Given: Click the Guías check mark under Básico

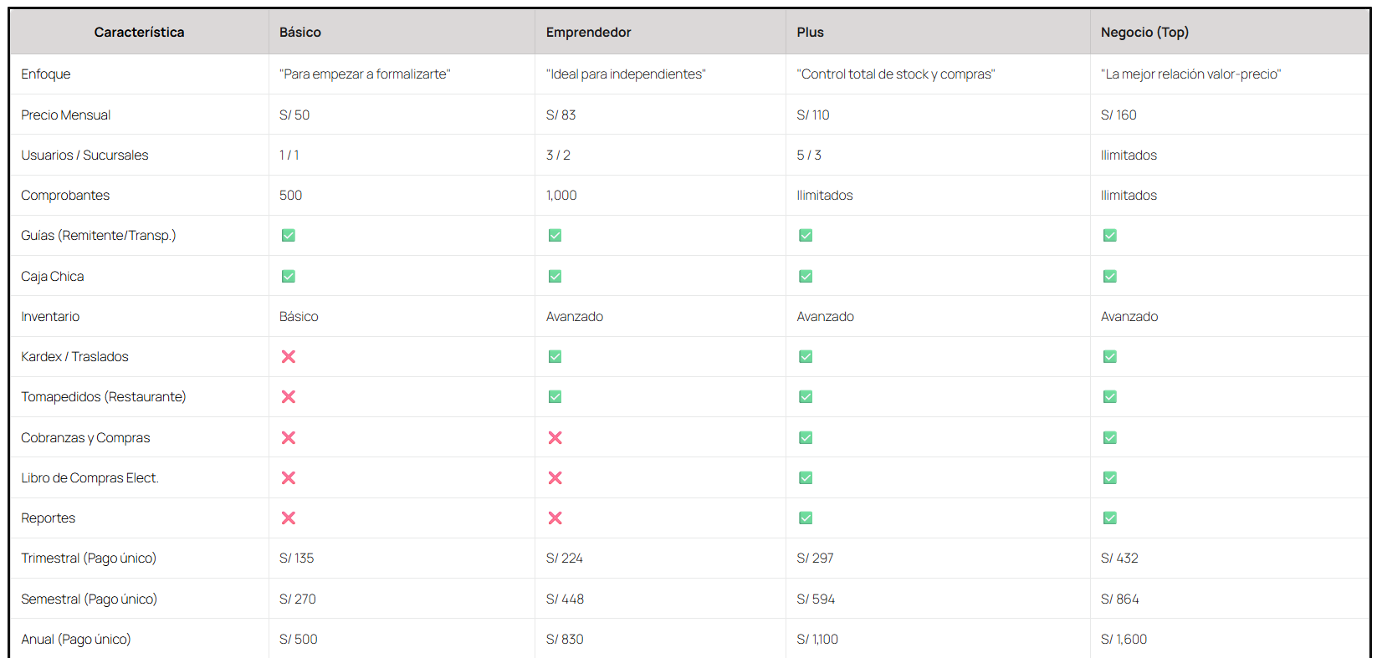Looking at the screenshot, I should coord(289,236).
